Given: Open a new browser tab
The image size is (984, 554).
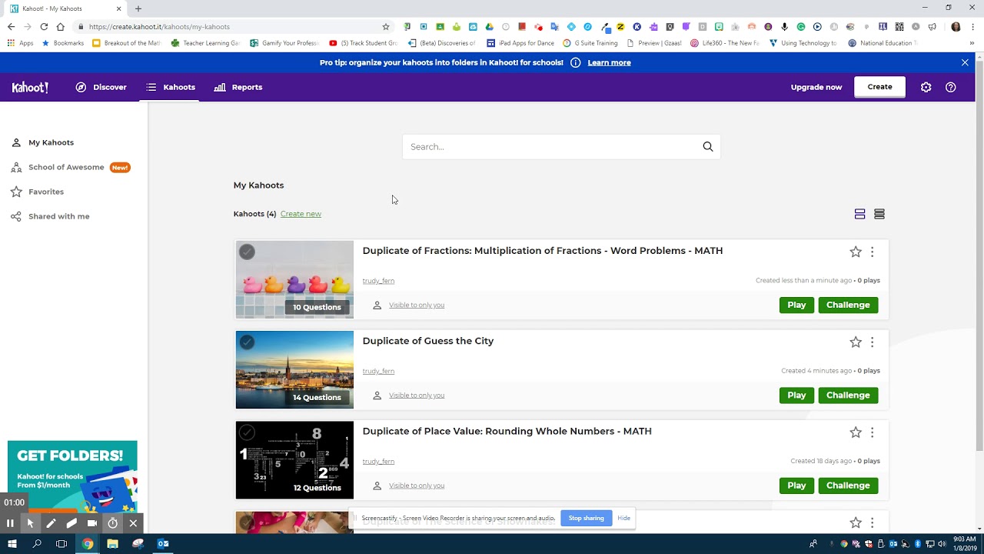Looking at the screenshot, I should tap(138, 8).
